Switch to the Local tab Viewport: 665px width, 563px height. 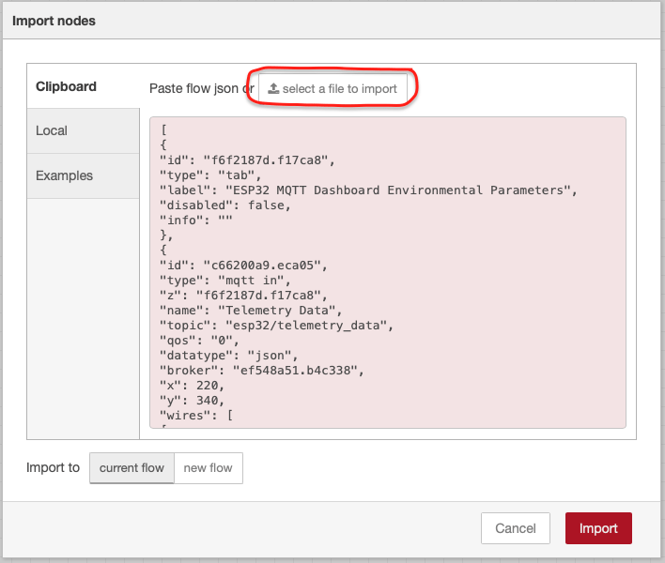pos(83,131)
